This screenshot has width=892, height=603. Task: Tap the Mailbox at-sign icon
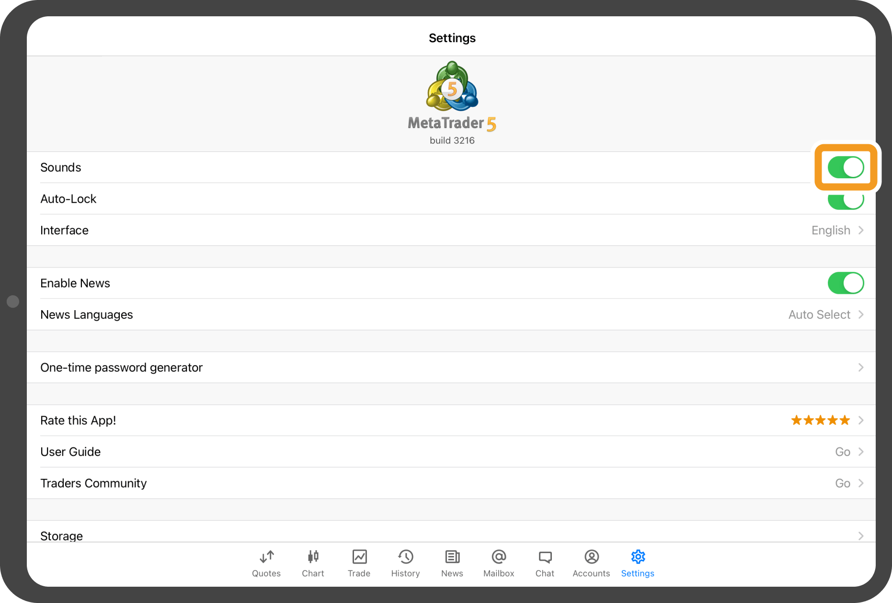(x=499, y=557)
